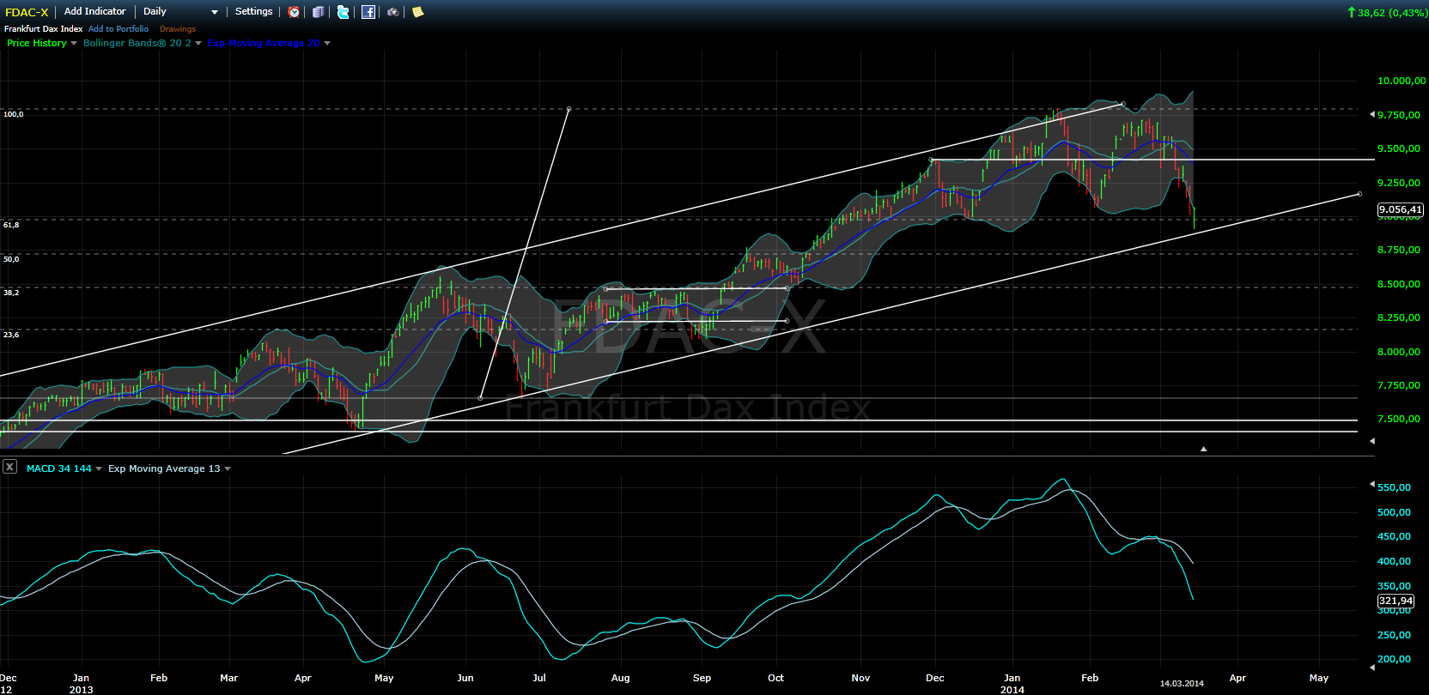
Task: Open the Drawings link
Action: pyautogui.click(x=178, y=29)
